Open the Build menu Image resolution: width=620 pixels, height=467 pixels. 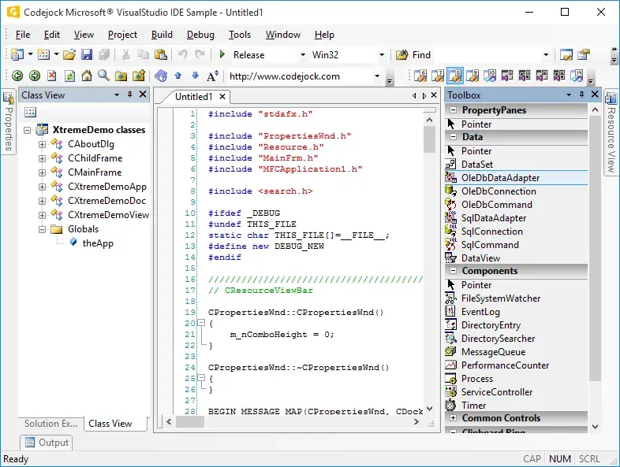[x=162, y=35]
